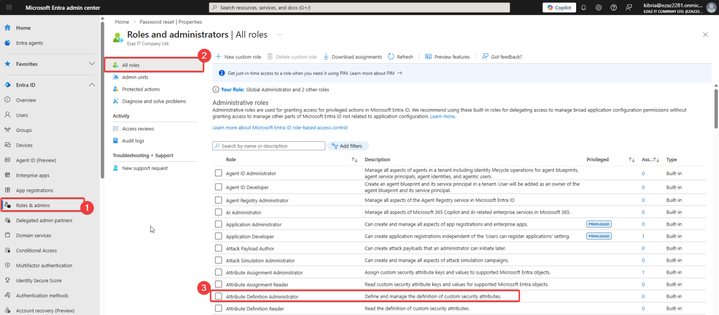The image size is (719, 315).
Task: Click the Roles & admins icon
Action: (7, 205)
